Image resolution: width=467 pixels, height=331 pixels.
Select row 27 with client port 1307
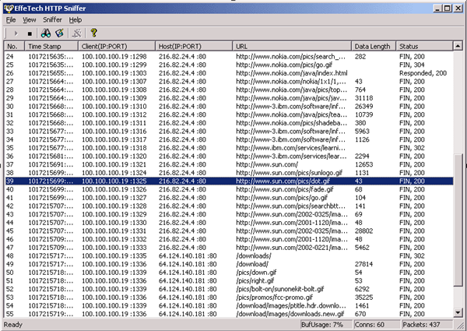pos(230,81)
